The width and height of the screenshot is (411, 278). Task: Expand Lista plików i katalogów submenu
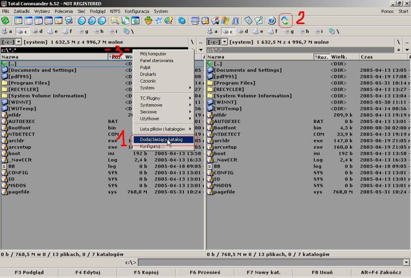163,129
